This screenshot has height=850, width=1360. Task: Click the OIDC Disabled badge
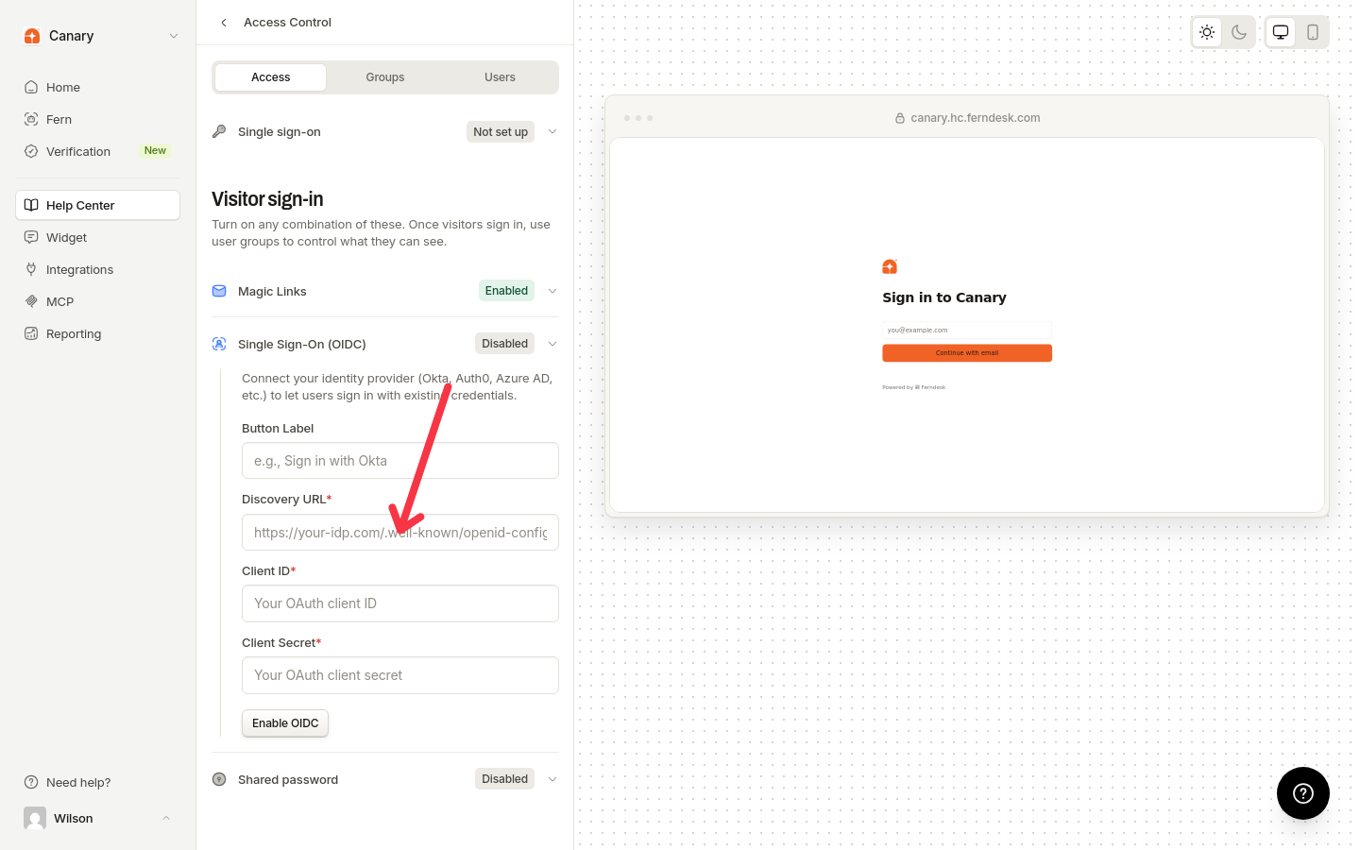pos(504,344)
